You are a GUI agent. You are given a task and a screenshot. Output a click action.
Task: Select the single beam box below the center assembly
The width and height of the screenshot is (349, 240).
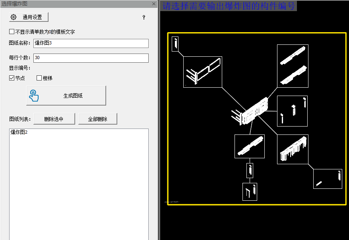coord(250,146)
